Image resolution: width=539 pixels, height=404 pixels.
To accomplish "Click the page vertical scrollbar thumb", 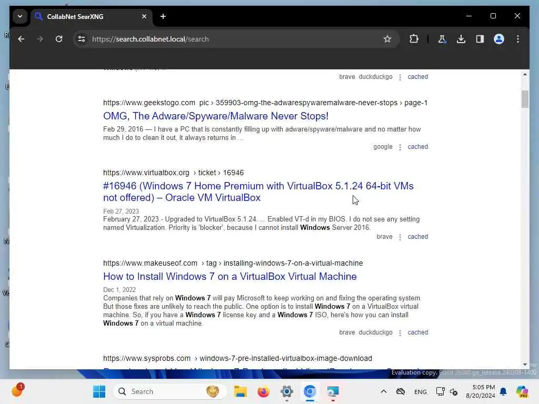I will (525, 99).
